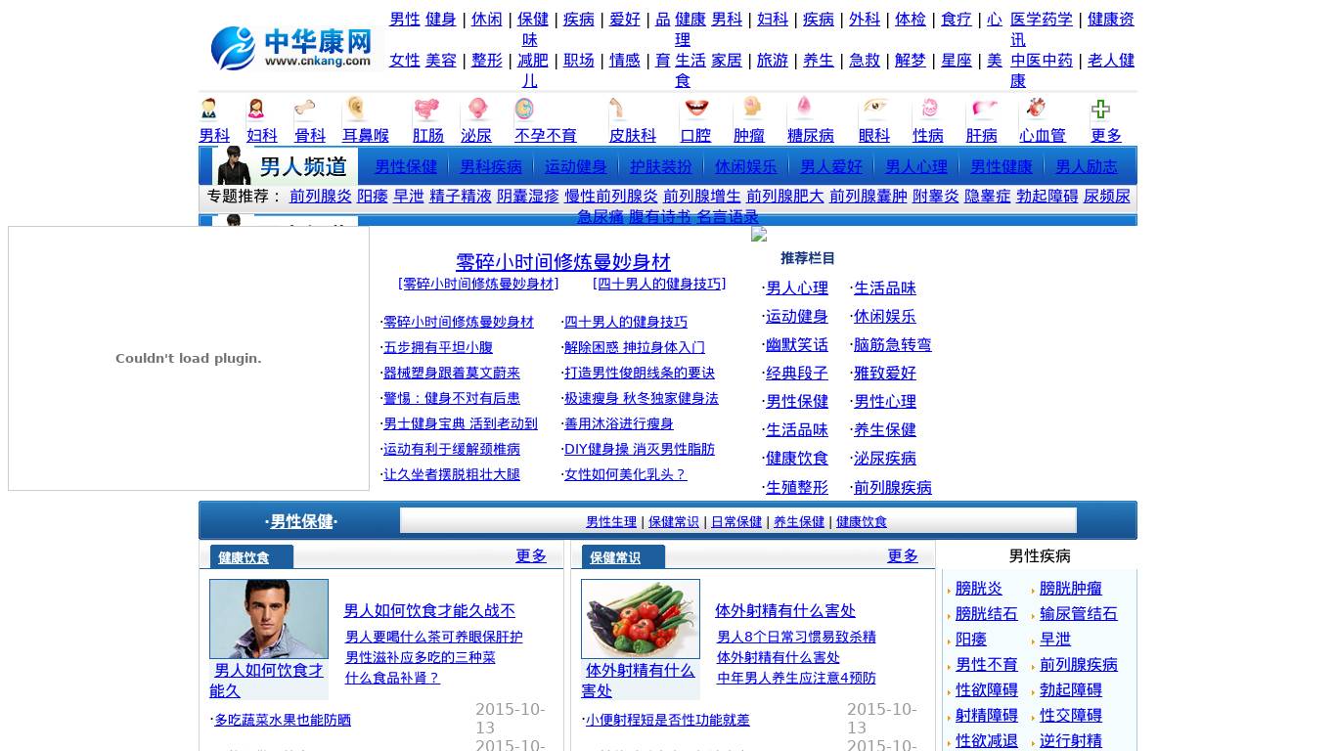1336x751 pixels.
Task: Select the 肿瘤 department icon
Action: point(751,108)
